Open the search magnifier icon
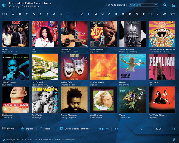 165,5
